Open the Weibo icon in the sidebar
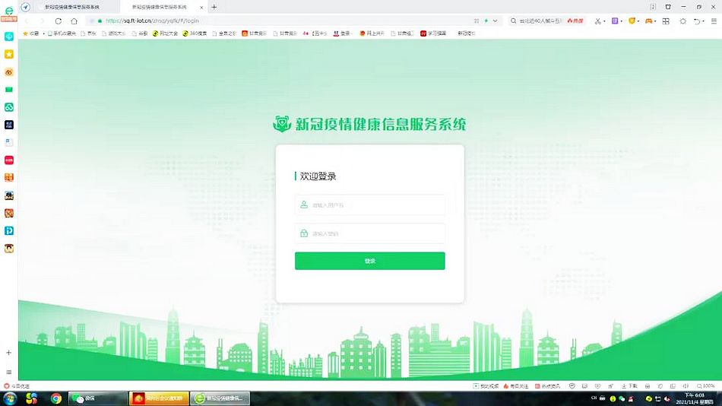Screen dimensions: 722x406 (9, 72)
